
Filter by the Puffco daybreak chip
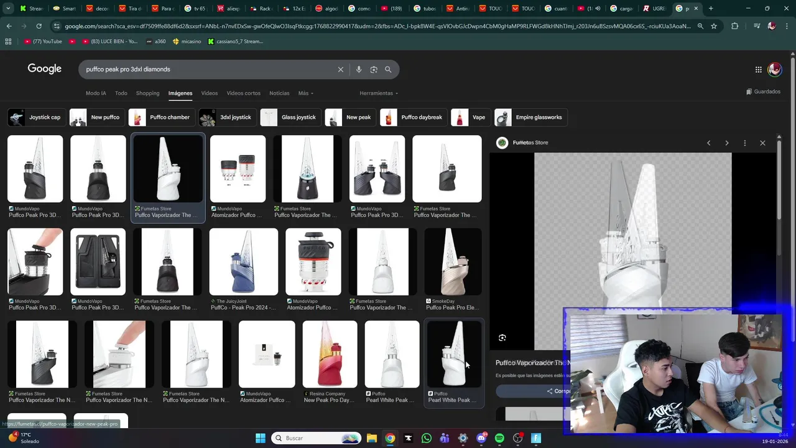[x=413, y=118]
